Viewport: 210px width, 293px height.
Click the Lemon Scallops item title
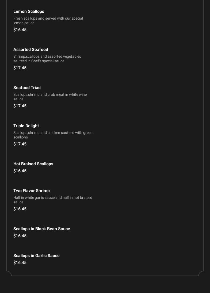[x=29, y=12]
